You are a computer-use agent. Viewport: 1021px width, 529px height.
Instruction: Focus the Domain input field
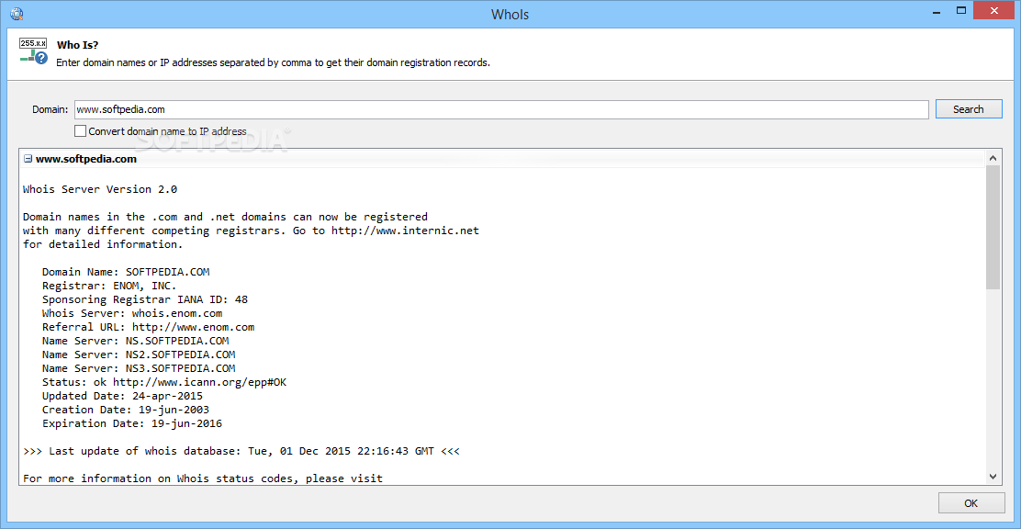pyautogui.click(x=501, y=109)
